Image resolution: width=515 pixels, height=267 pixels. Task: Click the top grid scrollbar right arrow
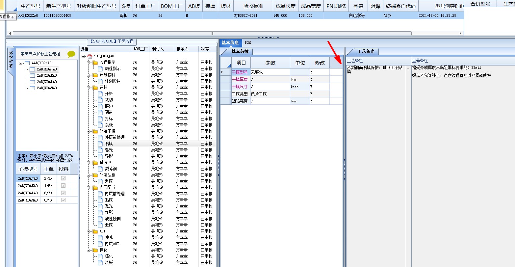[x=461, y=33]
